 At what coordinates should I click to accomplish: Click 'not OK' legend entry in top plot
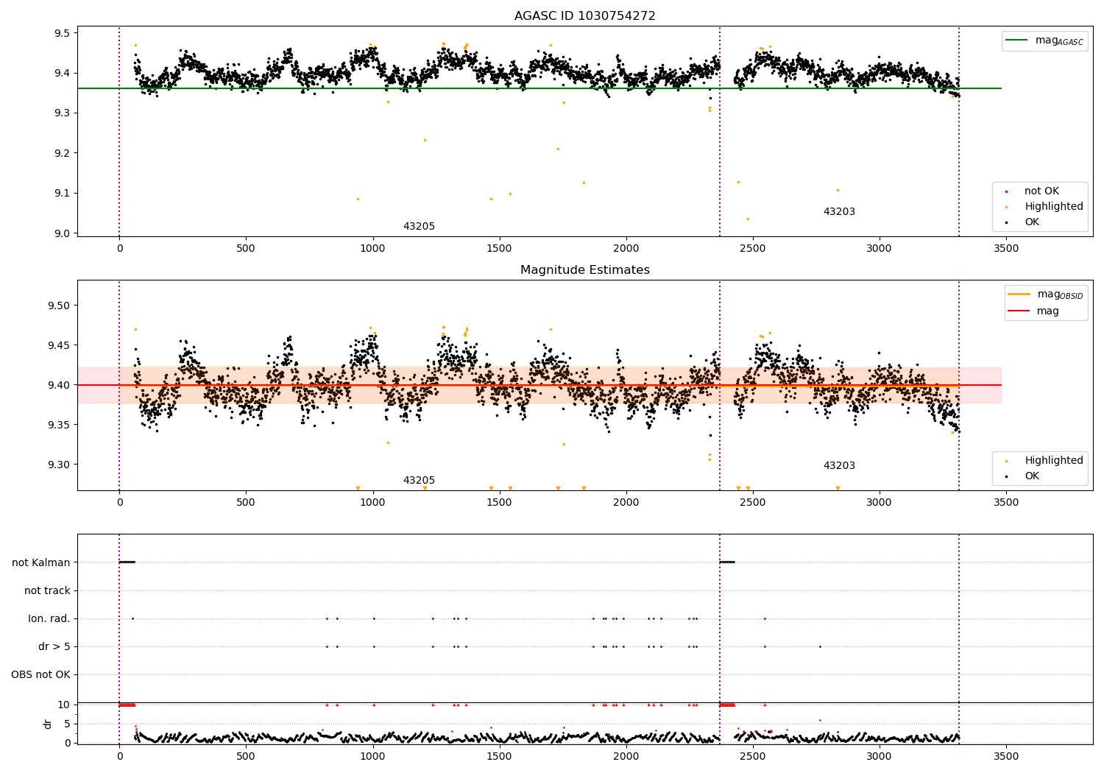(1041, 191)
